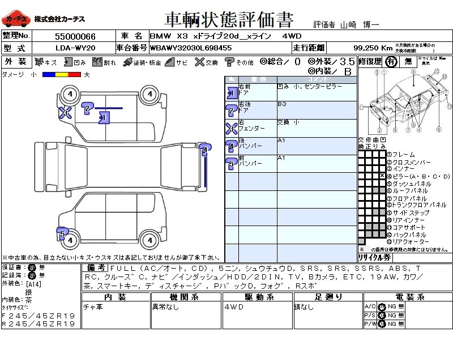Click the 塗装・板金 paint legend icon

[128, 62]
